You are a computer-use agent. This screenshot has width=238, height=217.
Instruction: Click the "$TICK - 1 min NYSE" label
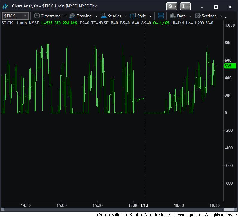click(x=20, y=23)
